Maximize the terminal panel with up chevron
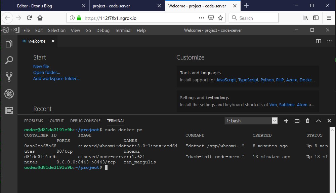The image size is (336, 193). click(319, 121)
